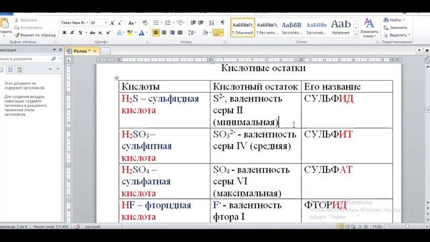Click the navigation search magnifier icon
430x242 pixels.
pyautogui.click(x=54, y=58)
